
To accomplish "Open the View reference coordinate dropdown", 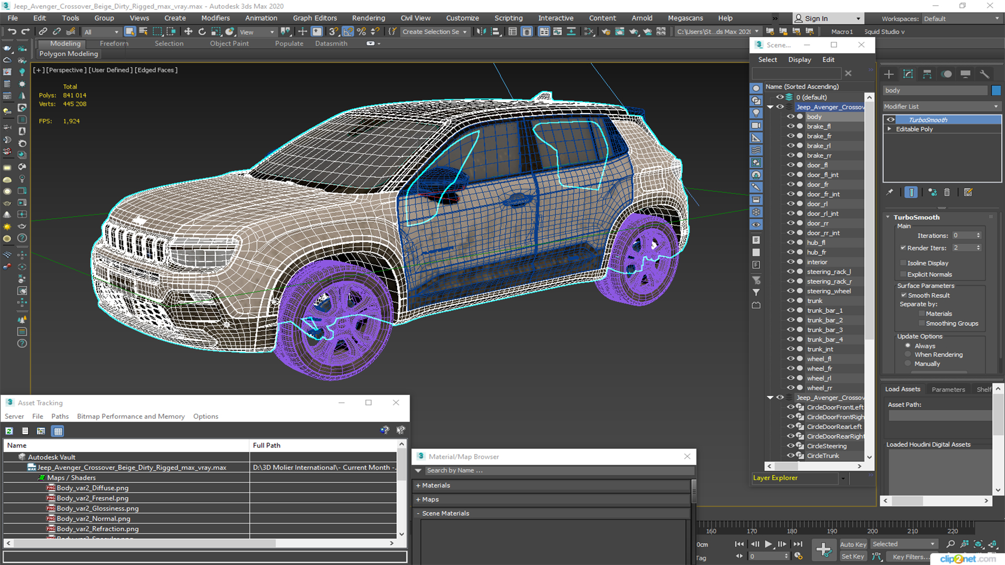I will tap(256, 32).
